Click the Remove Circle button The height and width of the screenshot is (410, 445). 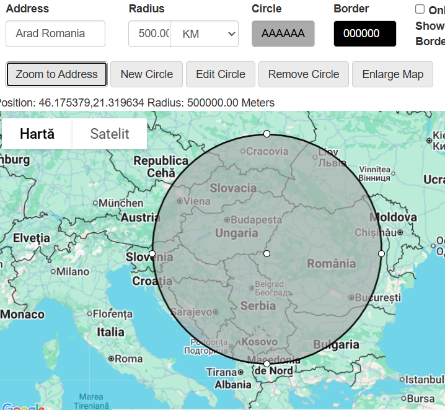(304, 74)
